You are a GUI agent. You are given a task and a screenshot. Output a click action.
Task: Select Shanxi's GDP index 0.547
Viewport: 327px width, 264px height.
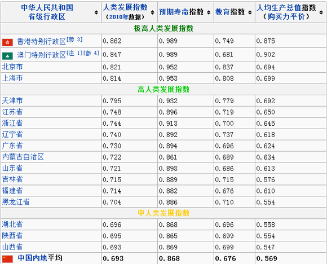266,248
